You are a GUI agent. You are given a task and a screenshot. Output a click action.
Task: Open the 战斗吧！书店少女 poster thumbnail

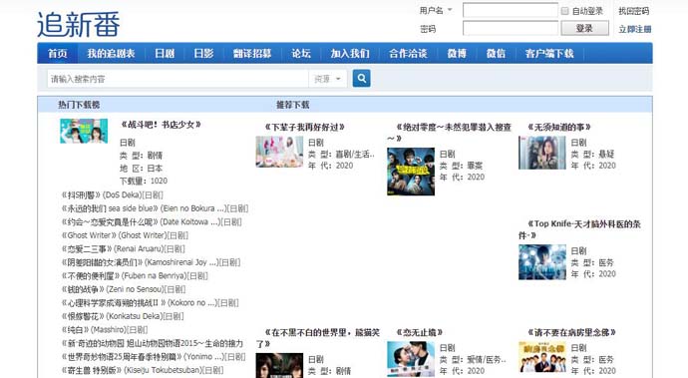pos(84,131)
